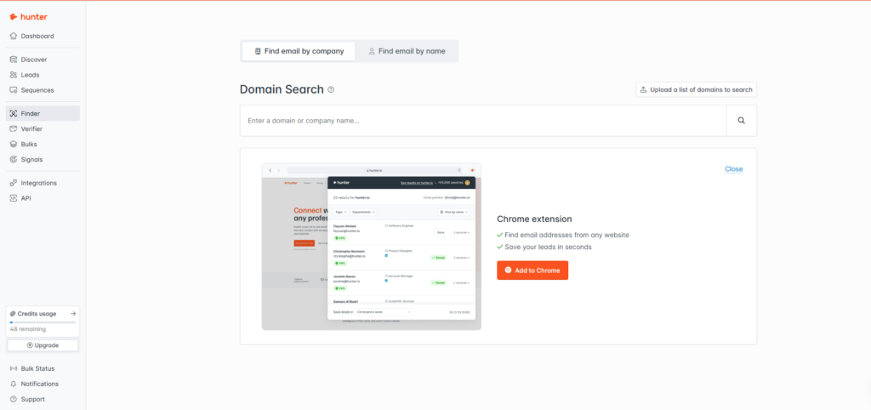The width and height of the screenshot is (871, 410).
Task: Open Support in the sidebar
Action: 43,399
